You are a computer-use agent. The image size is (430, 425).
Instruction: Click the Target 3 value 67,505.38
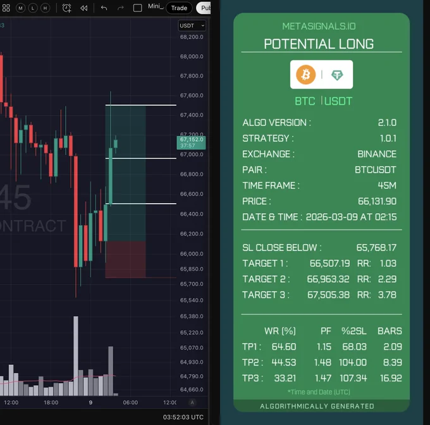point(329,295)
